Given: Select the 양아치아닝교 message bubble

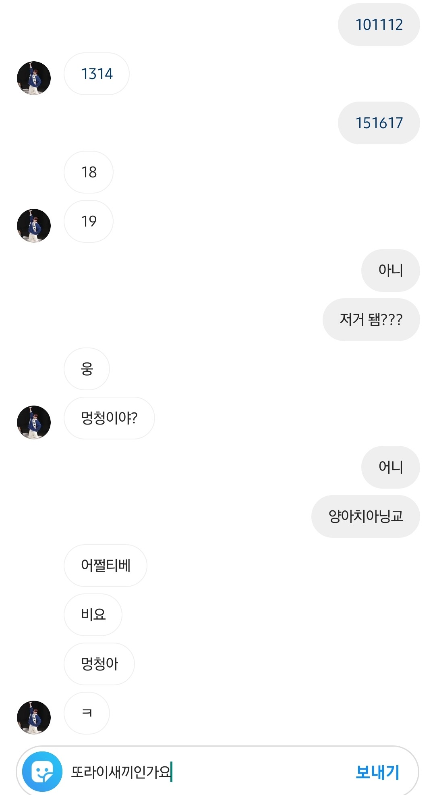Looking at the screenshot, I should coord(365,517).
